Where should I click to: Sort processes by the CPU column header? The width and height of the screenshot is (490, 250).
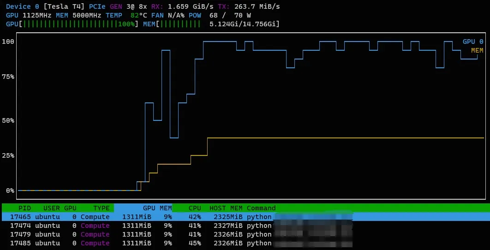click(195, 208)
